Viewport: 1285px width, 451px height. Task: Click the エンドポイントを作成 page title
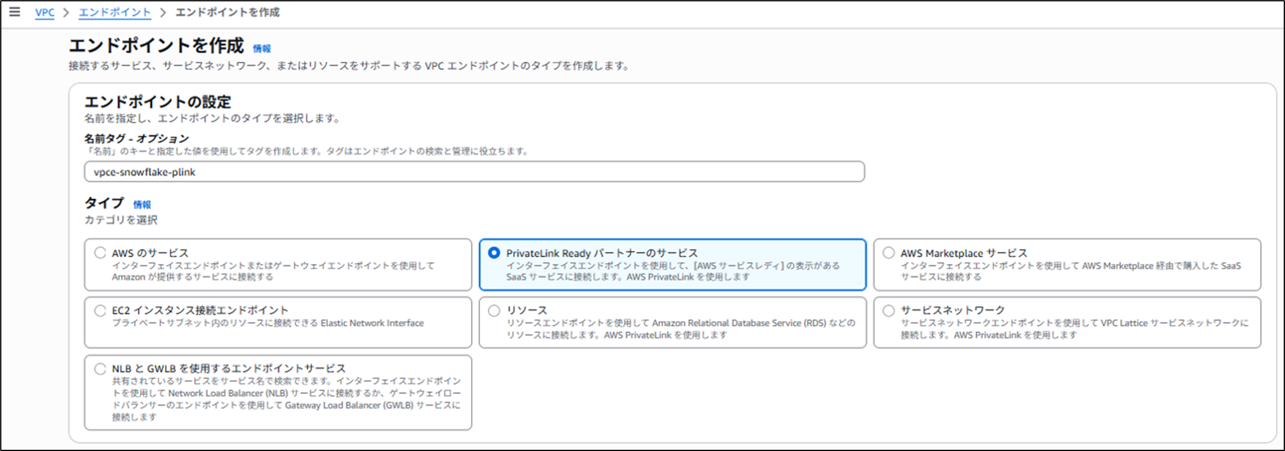[x=156, y=46]
